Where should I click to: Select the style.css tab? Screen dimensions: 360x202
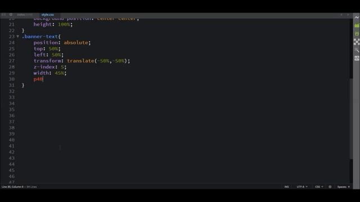point(47,15)
